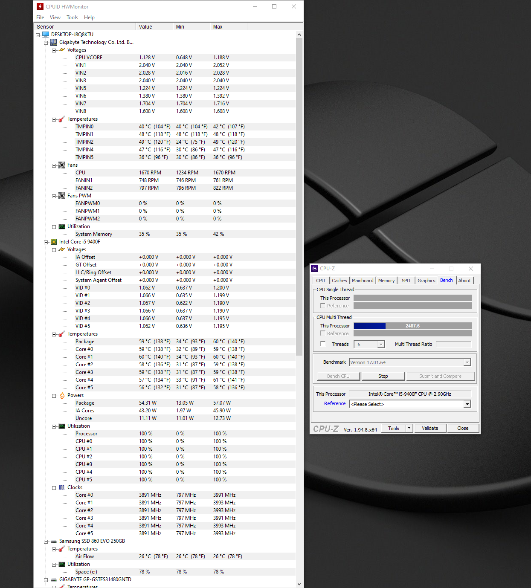
Task: Open the File menu in HWMonitor
Action: coord(40,17)
